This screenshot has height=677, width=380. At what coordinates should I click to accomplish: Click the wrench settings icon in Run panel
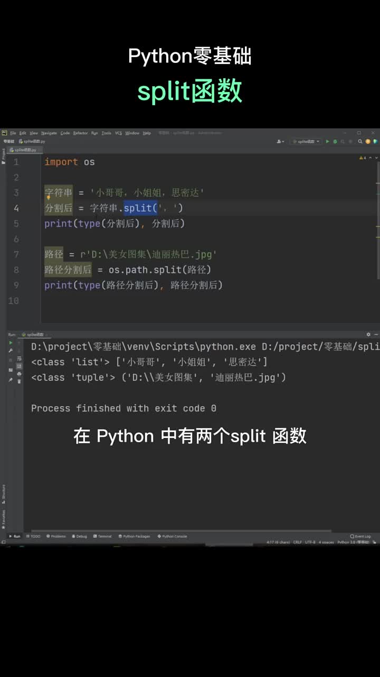tap(11, 351)
